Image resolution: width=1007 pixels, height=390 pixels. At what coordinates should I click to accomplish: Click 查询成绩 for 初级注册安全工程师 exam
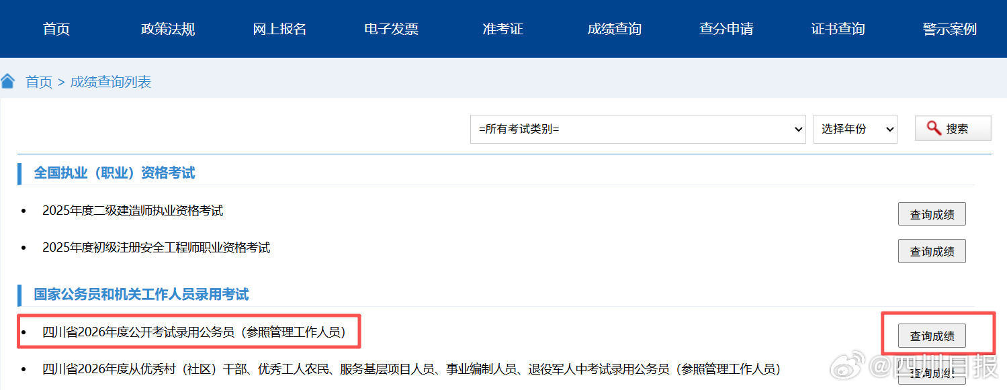point(932,251)
